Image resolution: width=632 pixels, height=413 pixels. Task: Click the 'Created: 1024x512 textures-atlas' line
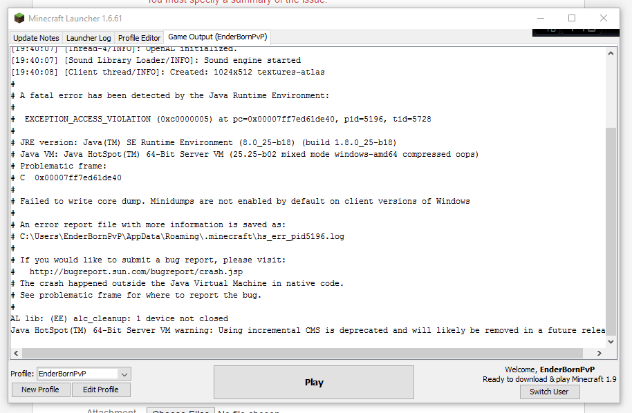point(167,72)
